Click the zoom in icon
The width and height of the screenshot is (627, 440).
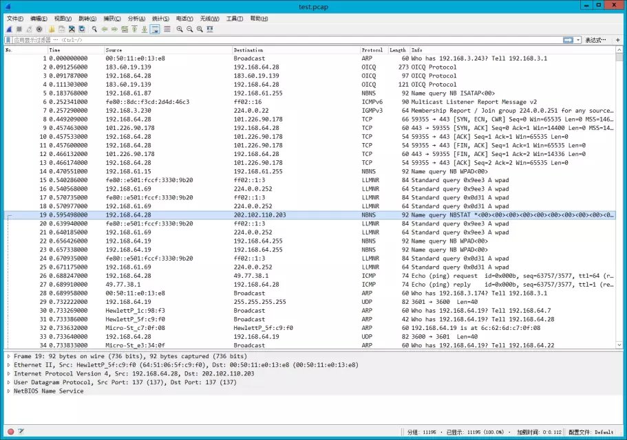[x=180, y=29]
